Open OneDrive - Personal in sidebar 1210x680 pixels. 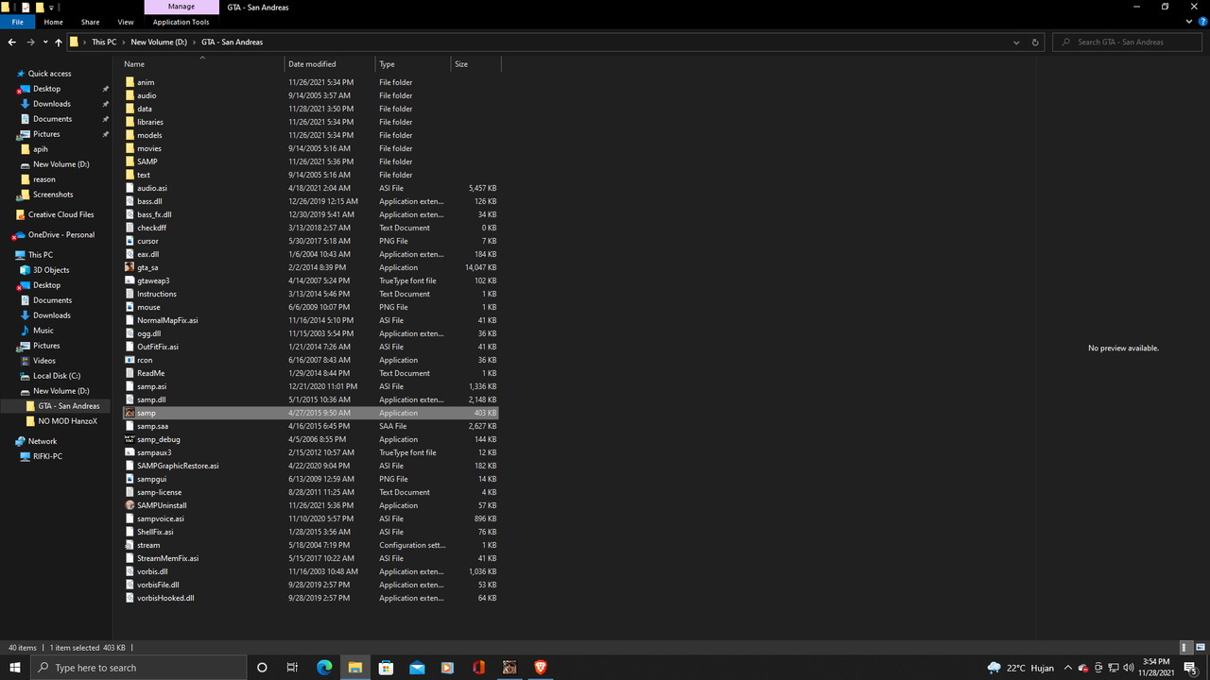60,235
